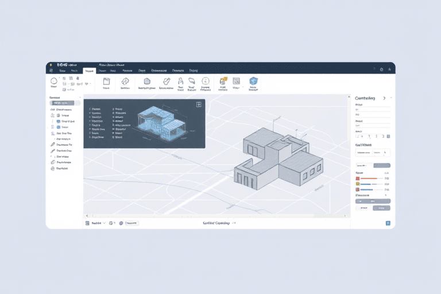
Task: Click the text field in bottom status bar
Action: [131, 223]
